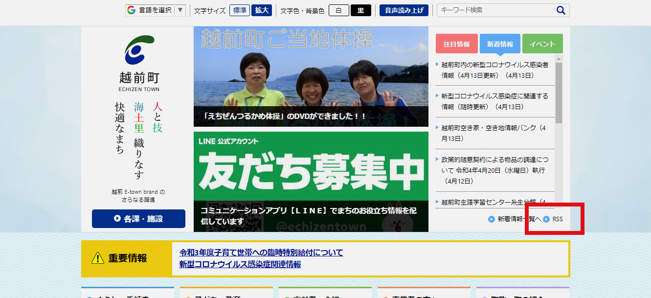Open 越前町生涯学習センター news item
This screenshot has height=298, width=651.
(494, 202)
